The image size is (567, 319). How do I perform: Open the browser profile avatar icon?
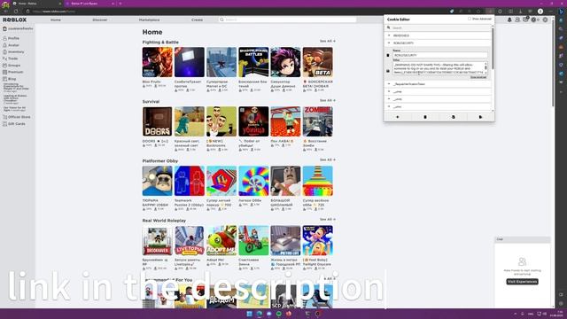[540, 12]
